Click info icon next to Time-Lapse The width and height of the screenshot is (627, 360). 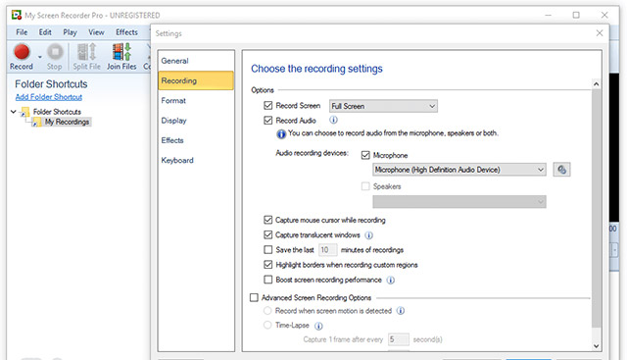[318, 326]
